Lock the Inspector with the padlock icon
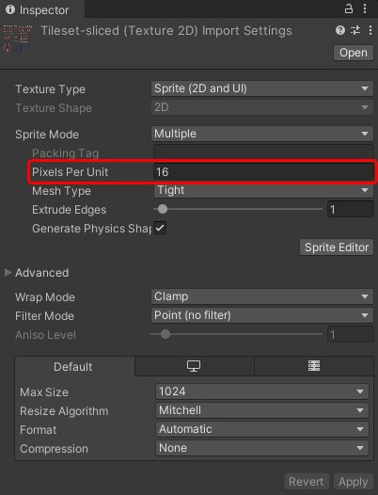 pyautogui.click(x=348, y=8)
